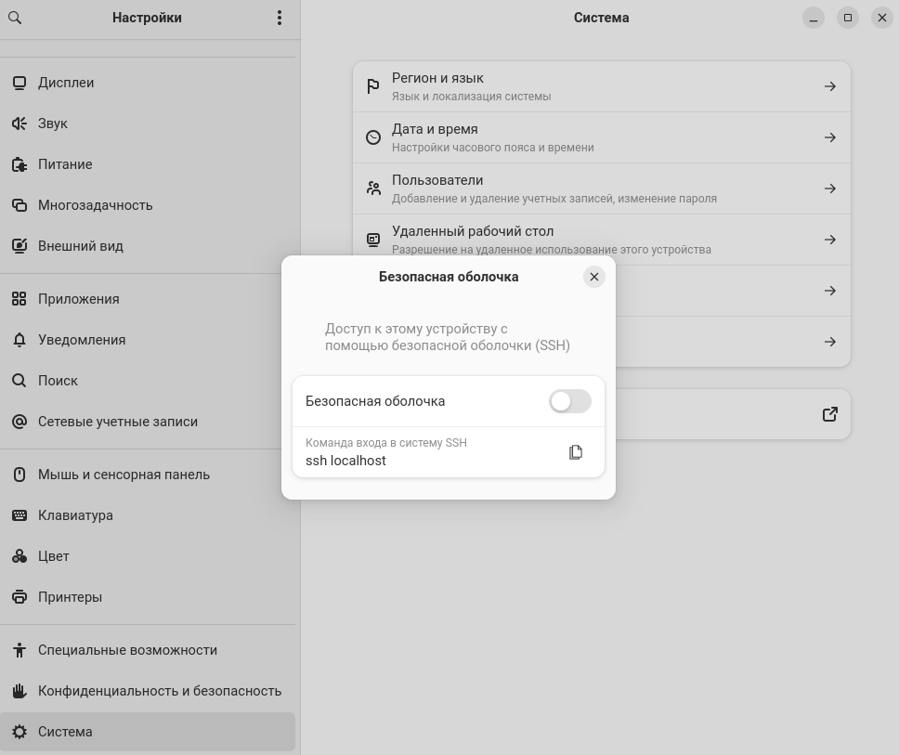Click the ssh localhost command text

pyautogui.click(x=345, y=461)
